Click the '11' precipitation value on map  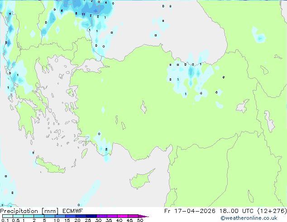pyautogui.click(x=83, y=14)
